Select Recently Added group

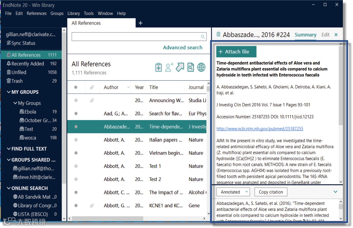pos(31,64)
